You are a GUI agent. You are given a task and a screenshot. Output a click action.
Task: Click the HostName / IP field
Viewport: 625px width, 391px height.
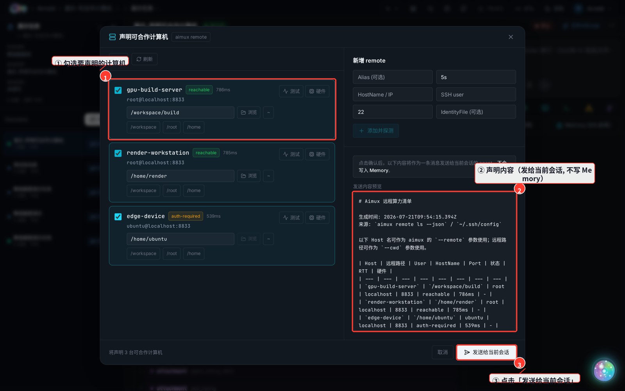393,94
